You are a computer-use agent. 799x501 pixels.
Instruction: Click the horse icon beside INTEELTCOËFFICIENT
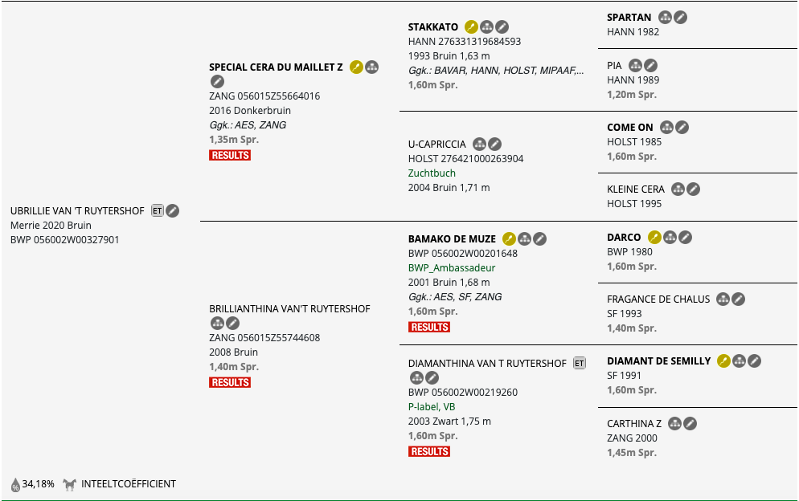(x=69, y=484)
